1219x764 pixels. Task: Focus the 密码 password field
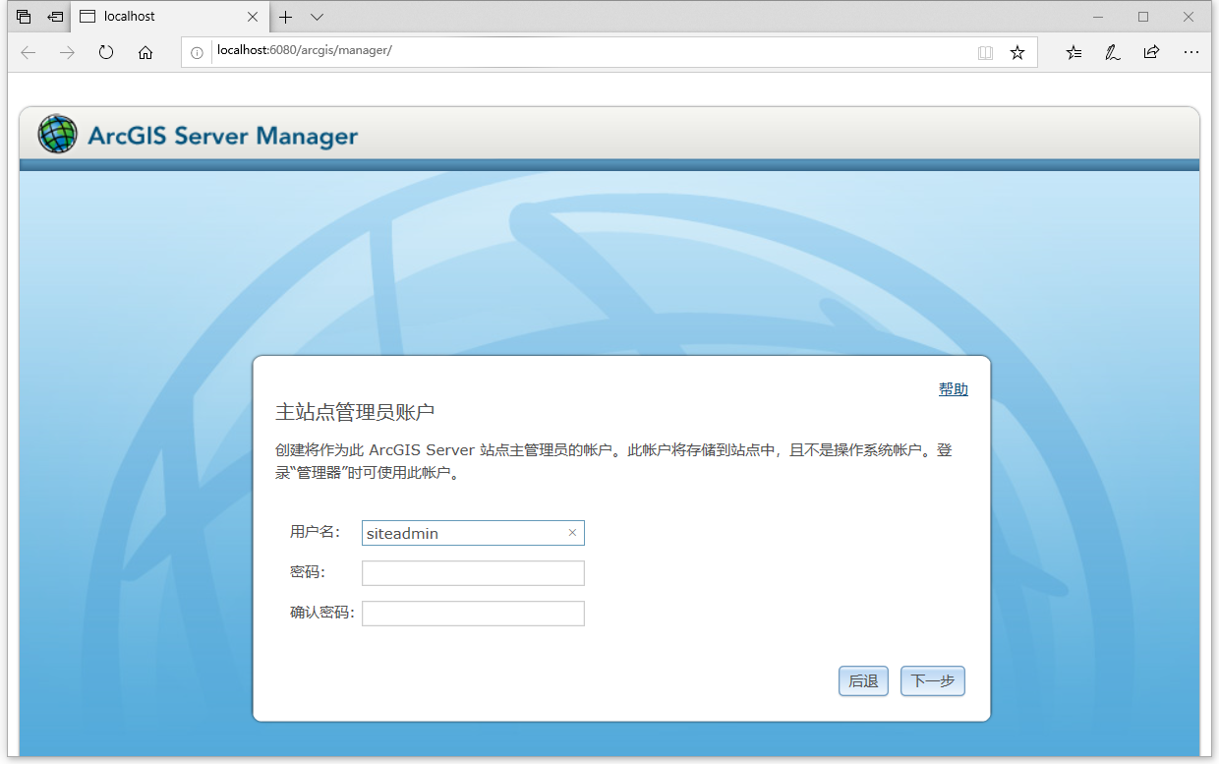point(473,573)
